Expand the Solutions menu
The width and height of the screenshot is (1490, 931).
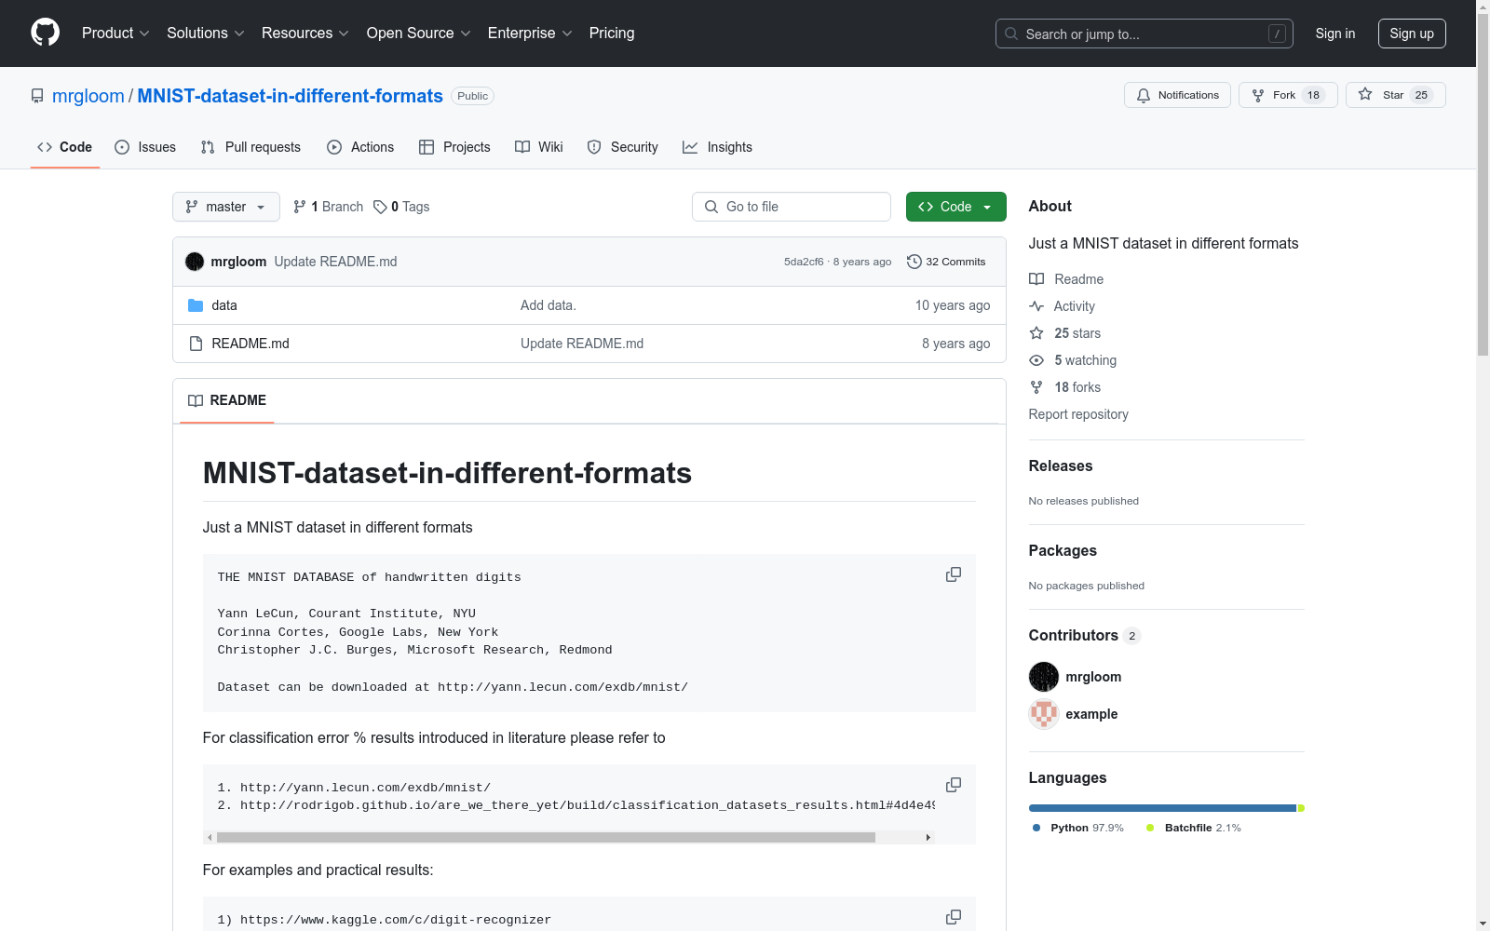(206, 34)
